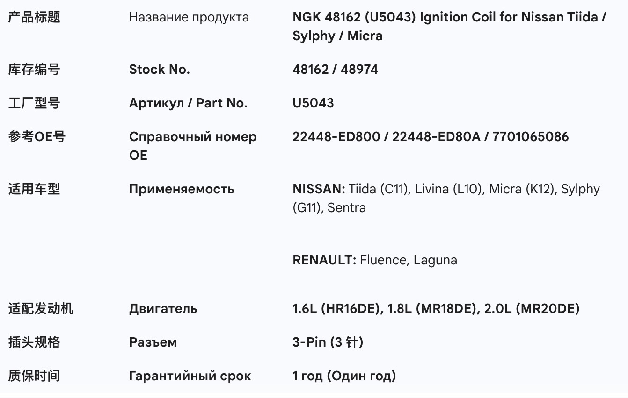
Task: Click the 产品标题 label
Action: click(34, 18)
